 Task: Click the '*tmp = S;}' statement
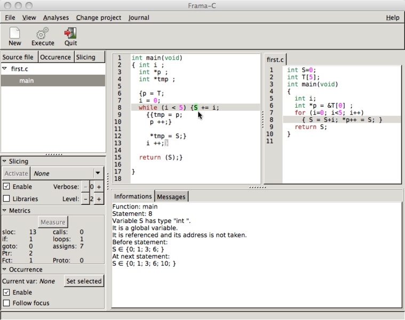(x=168, y=136)
